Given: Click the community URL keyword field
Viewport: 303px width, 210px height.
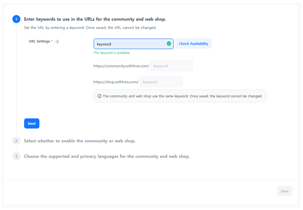Looking at the screenshot, I should [x=171, y=66].
